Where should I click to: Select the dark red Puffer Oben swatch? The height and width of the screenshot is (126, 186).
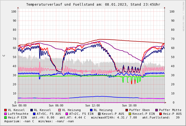[127, 110]
